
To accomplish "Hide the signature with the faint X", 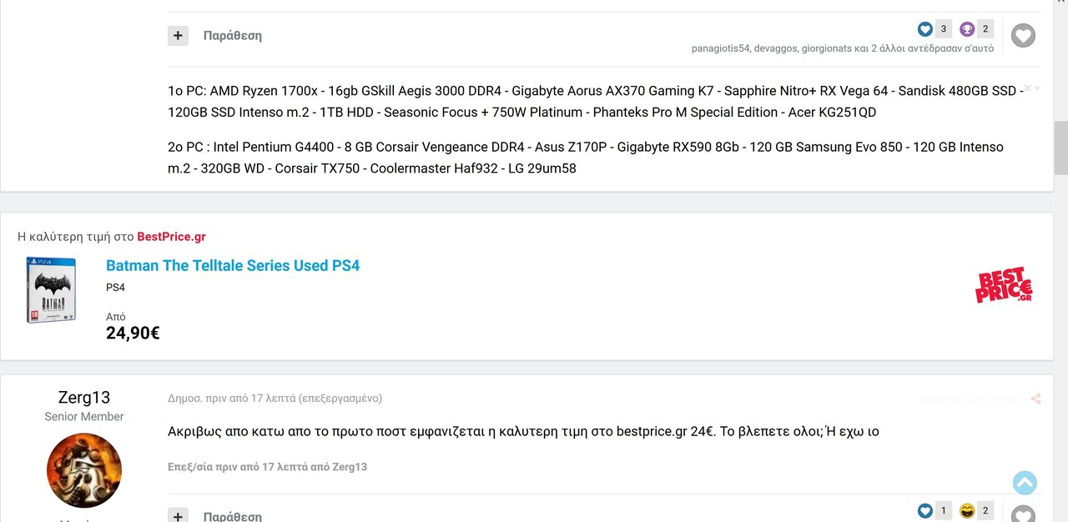I will pos(1028,88).
